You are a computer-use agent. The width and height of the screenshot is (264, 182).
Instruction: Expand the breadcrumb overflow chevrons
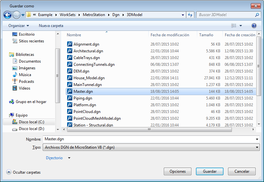[34, 15]
